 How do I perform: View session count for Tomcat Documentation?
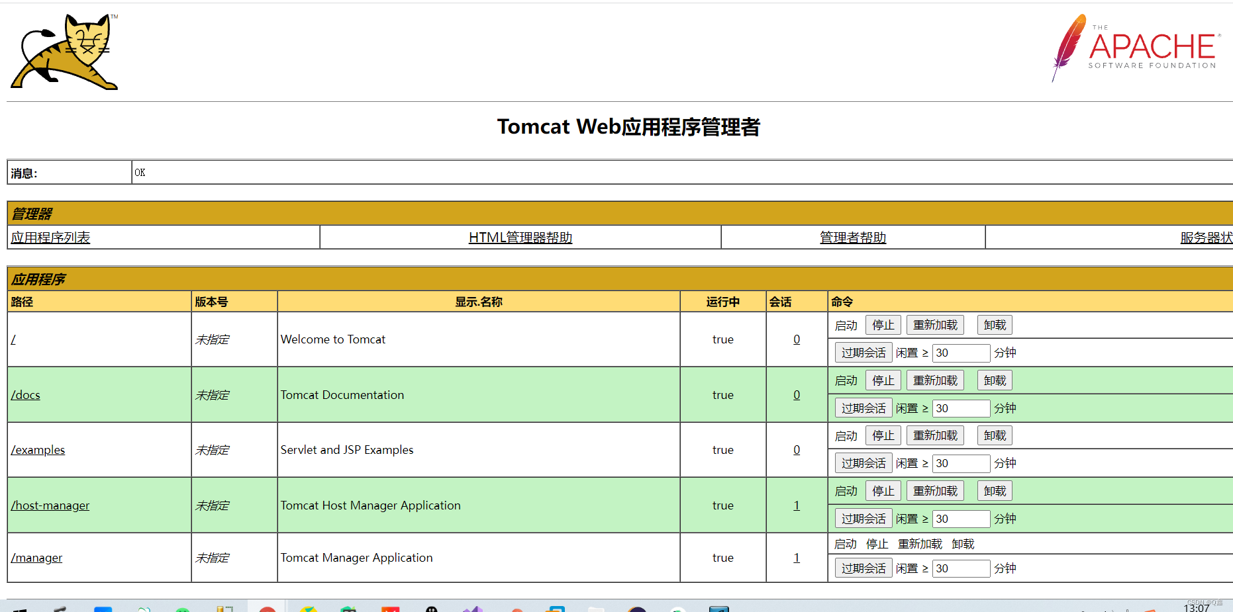(797, 395)
